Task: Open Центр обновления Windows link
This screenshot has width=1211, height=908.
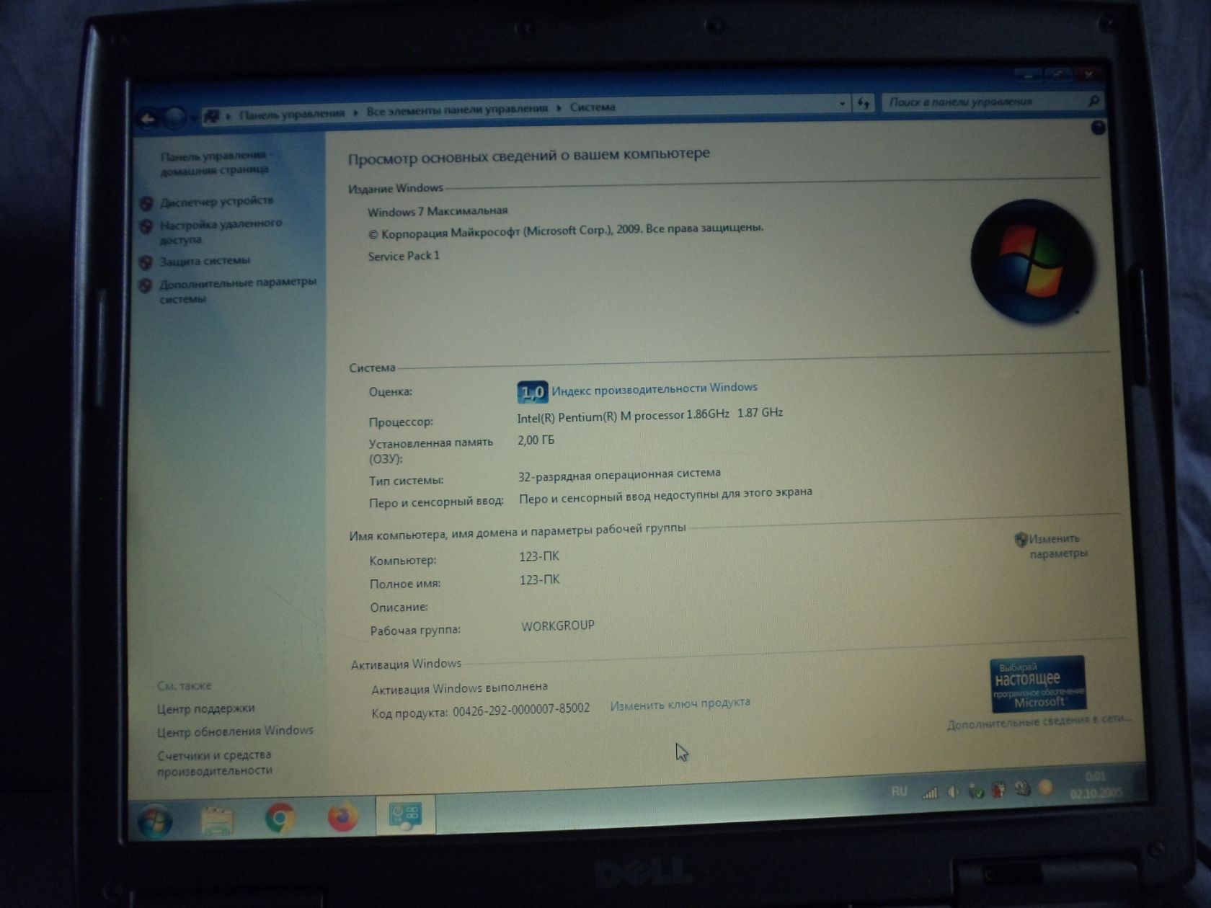Action: 235,731
